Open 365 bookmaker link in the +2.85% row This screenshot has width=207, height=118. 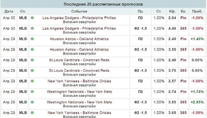point(183,102)
